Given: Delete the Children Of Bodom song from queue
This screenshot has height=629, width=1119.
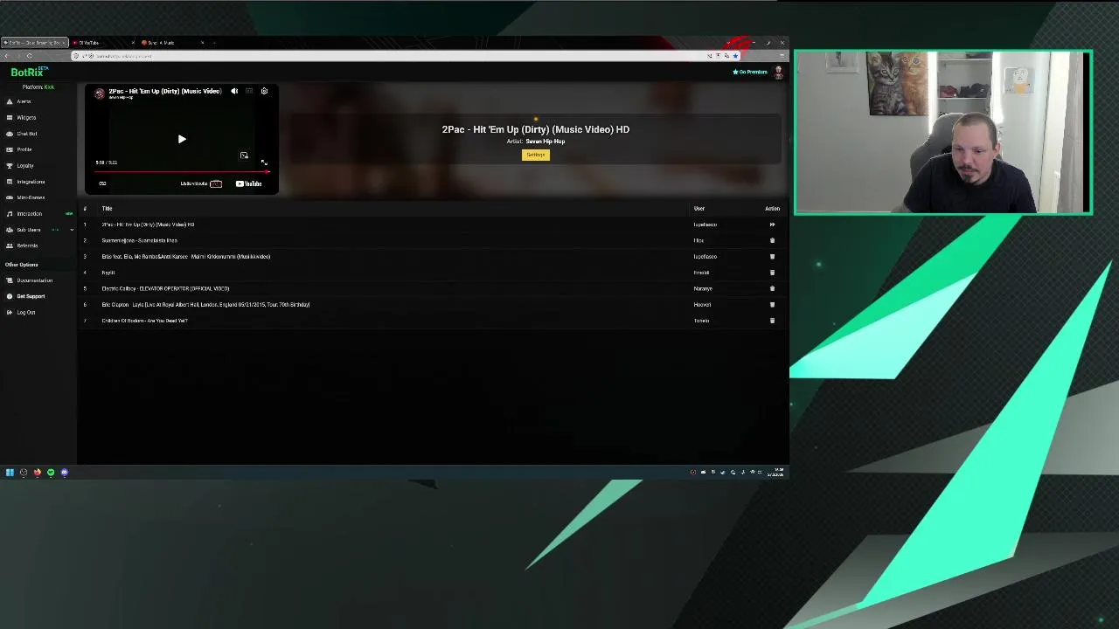Looking at the screenshot, I should 772,321.
